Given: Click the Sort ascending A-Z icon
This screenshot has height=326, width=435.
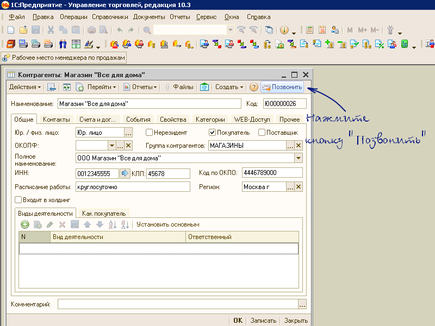Looking at the screenshot, I should pos(113,224).
